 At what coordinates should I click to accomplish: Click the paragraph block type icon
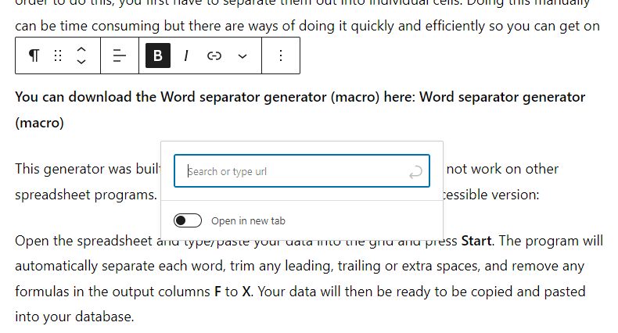coord(34,55)
